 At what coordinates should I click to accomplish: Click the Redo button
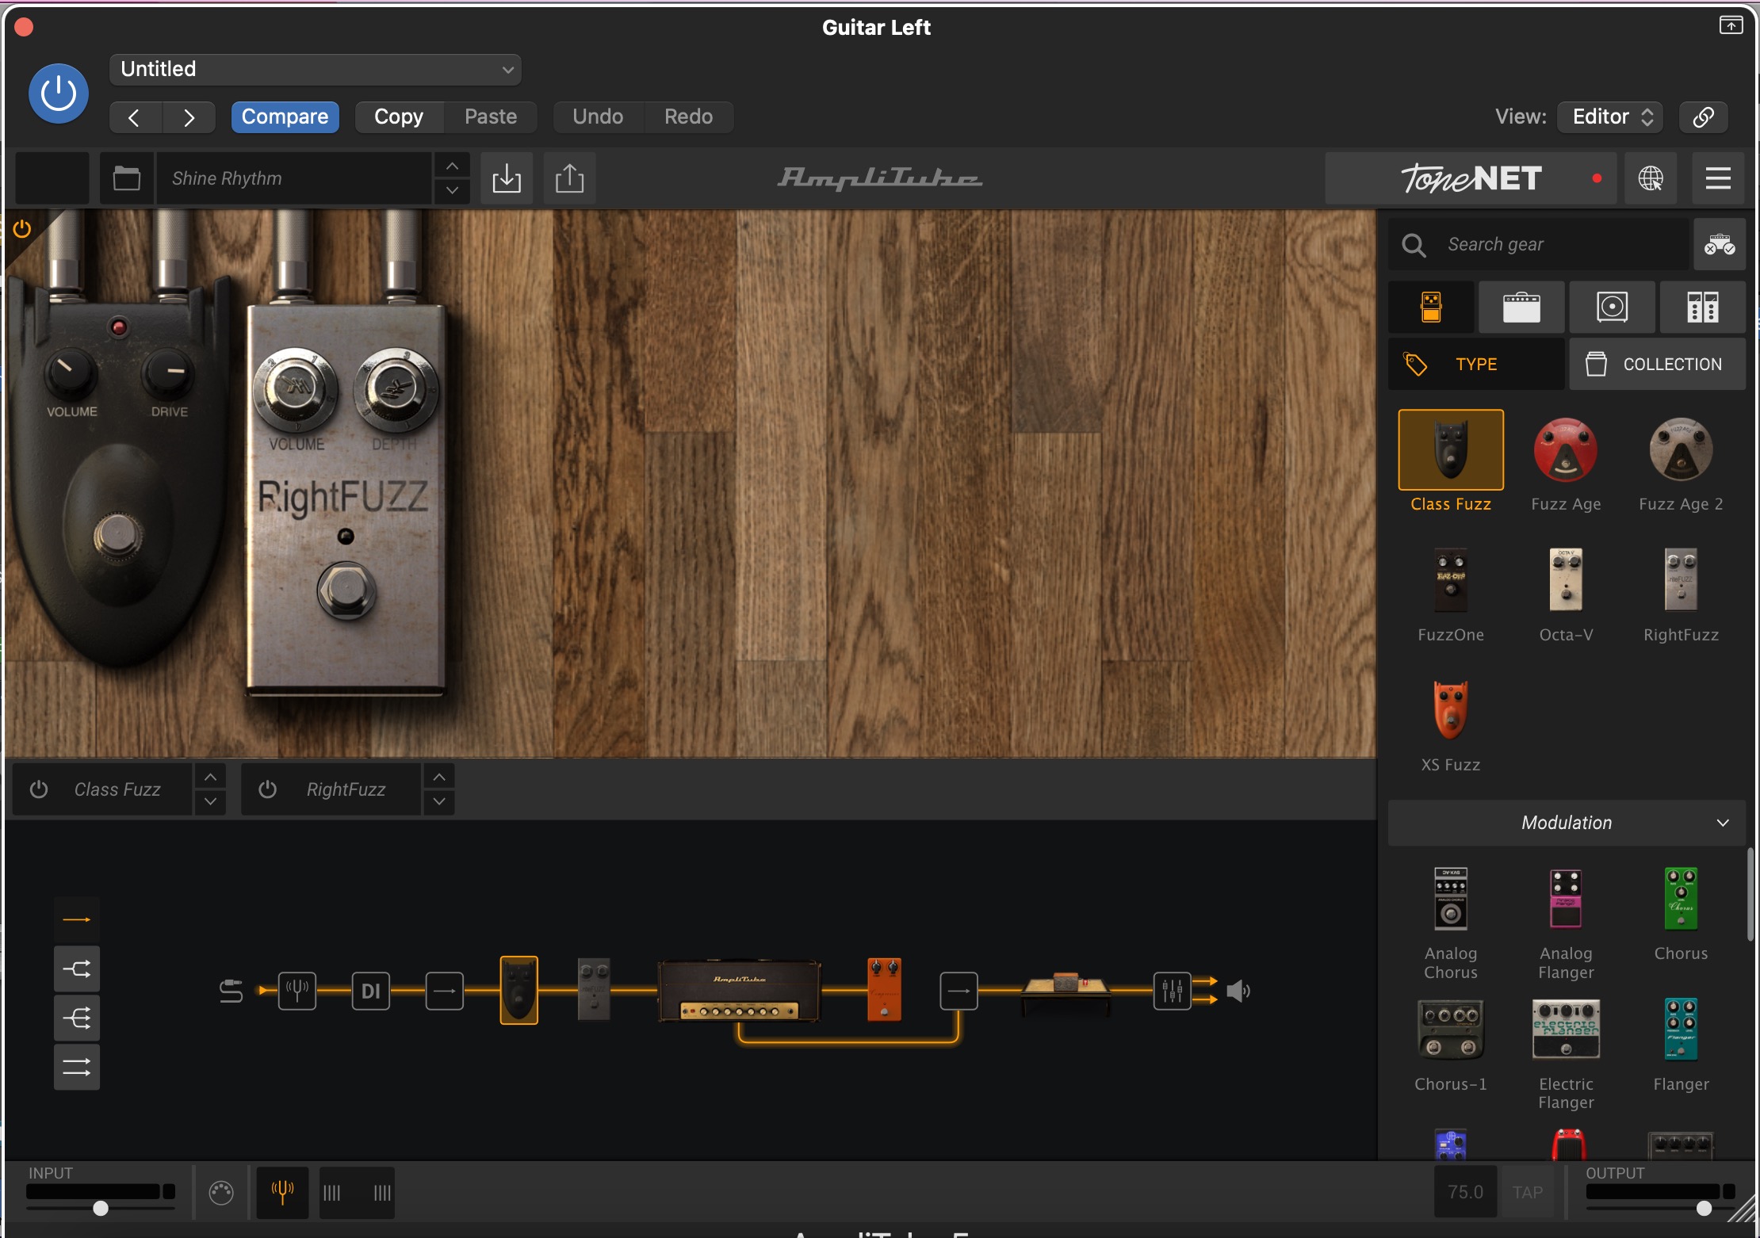click(x=688, y=117)
